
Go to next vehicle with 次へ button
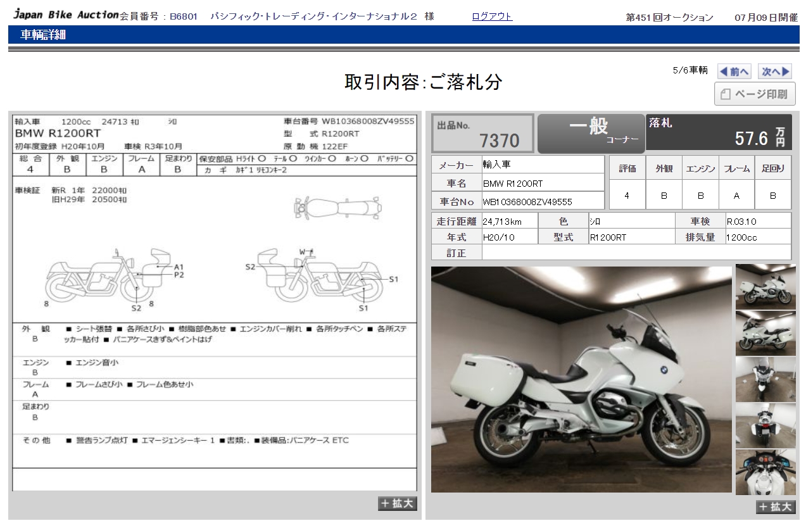[776, 72]
